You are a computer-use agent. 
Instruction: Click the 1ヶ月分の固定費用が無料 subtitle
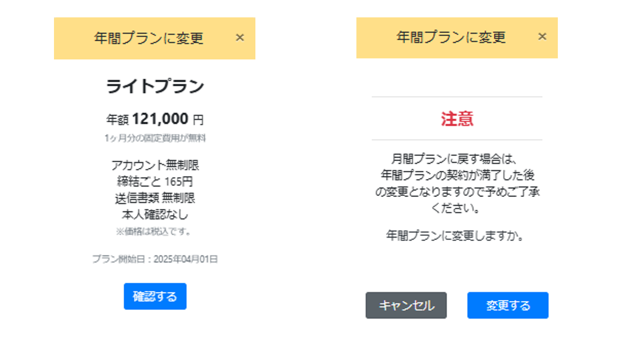tap(155, 137)
